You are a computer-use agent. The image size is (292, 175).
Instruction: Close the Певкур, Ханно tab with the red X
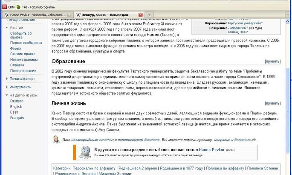pyautogui.click(x=141, y=15)
